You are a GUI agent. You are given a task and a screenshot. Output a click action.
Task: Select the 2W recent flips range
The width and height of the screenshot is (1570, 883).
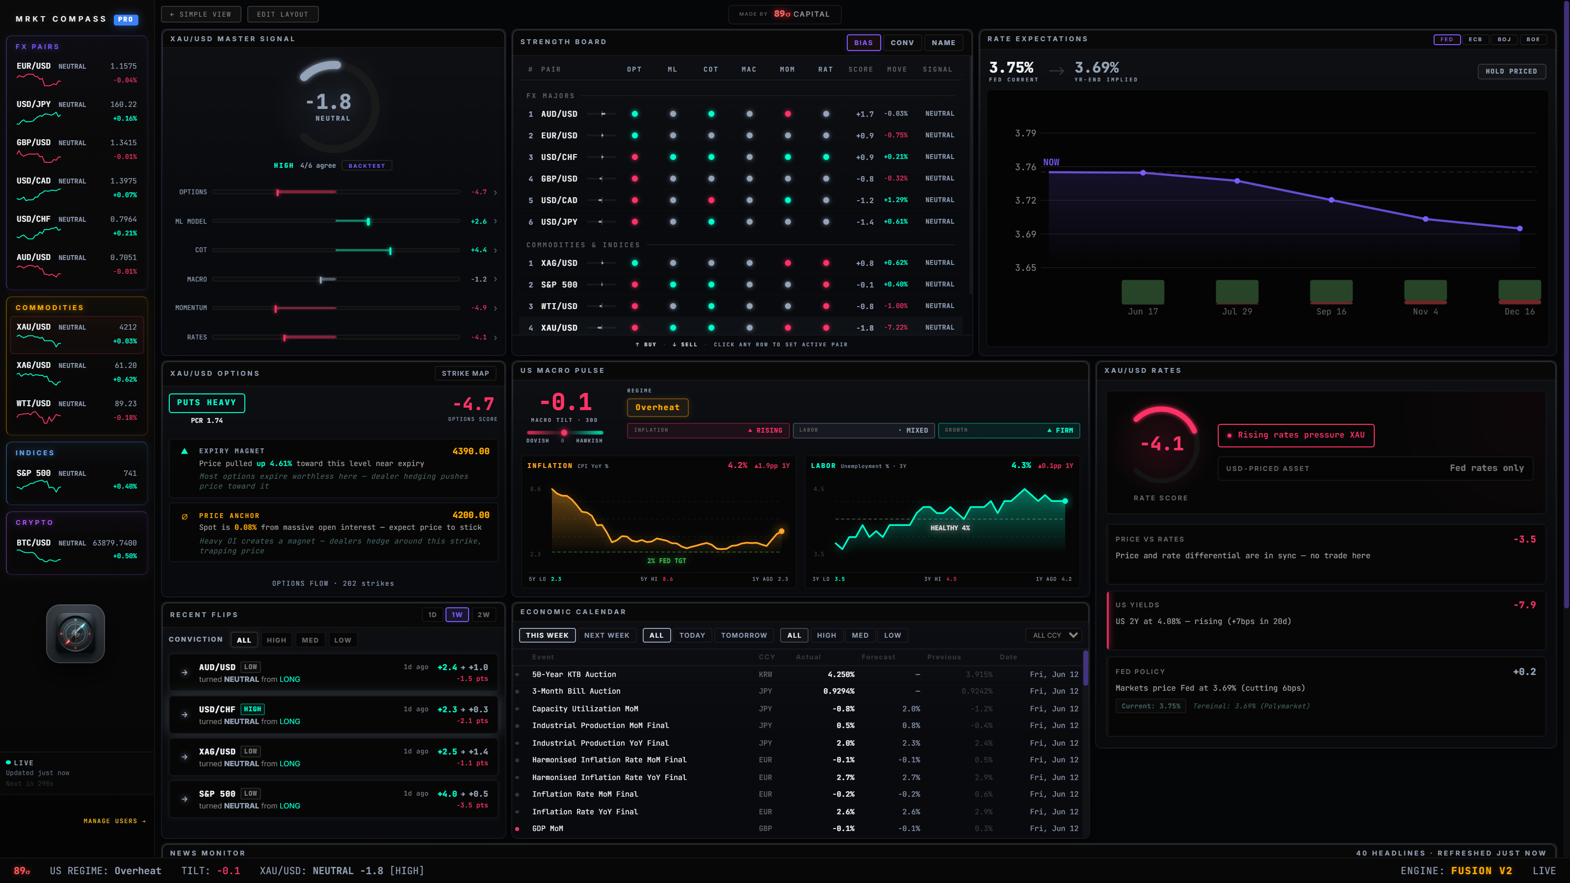tap(483, 615)
